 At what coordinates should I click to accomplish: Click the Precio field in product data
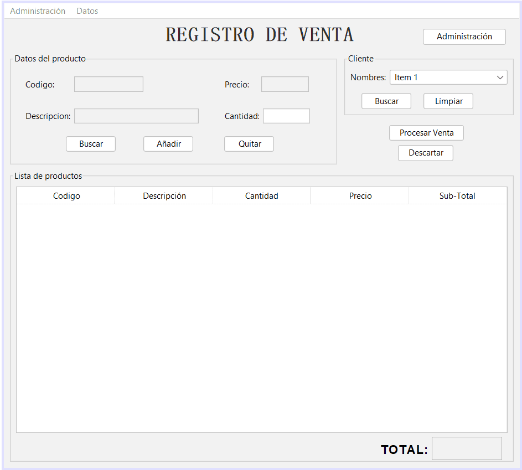[x=285, y=84]
